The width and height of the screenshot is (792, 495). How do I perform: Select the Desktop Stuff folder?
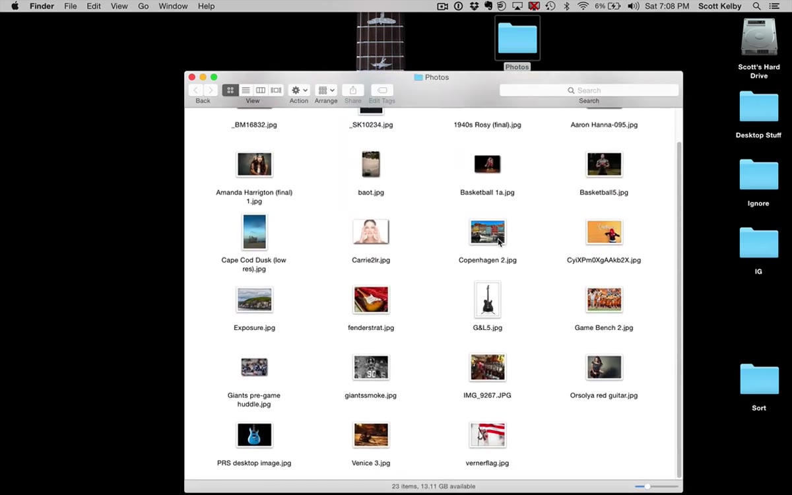tap(759, 107)
